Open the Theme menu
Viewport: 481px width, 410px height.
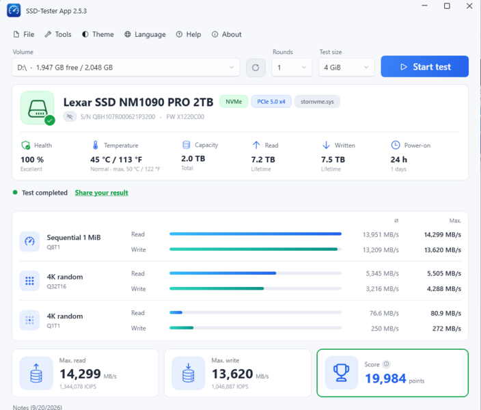[98, 34]
